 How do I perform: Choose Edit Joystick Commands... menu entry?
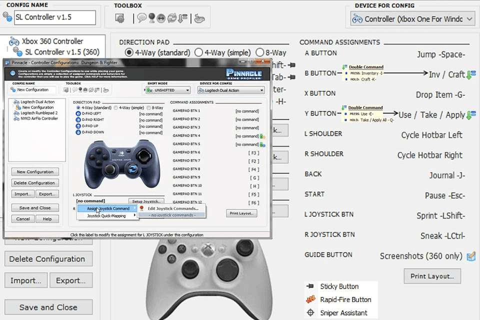[172, 208]
